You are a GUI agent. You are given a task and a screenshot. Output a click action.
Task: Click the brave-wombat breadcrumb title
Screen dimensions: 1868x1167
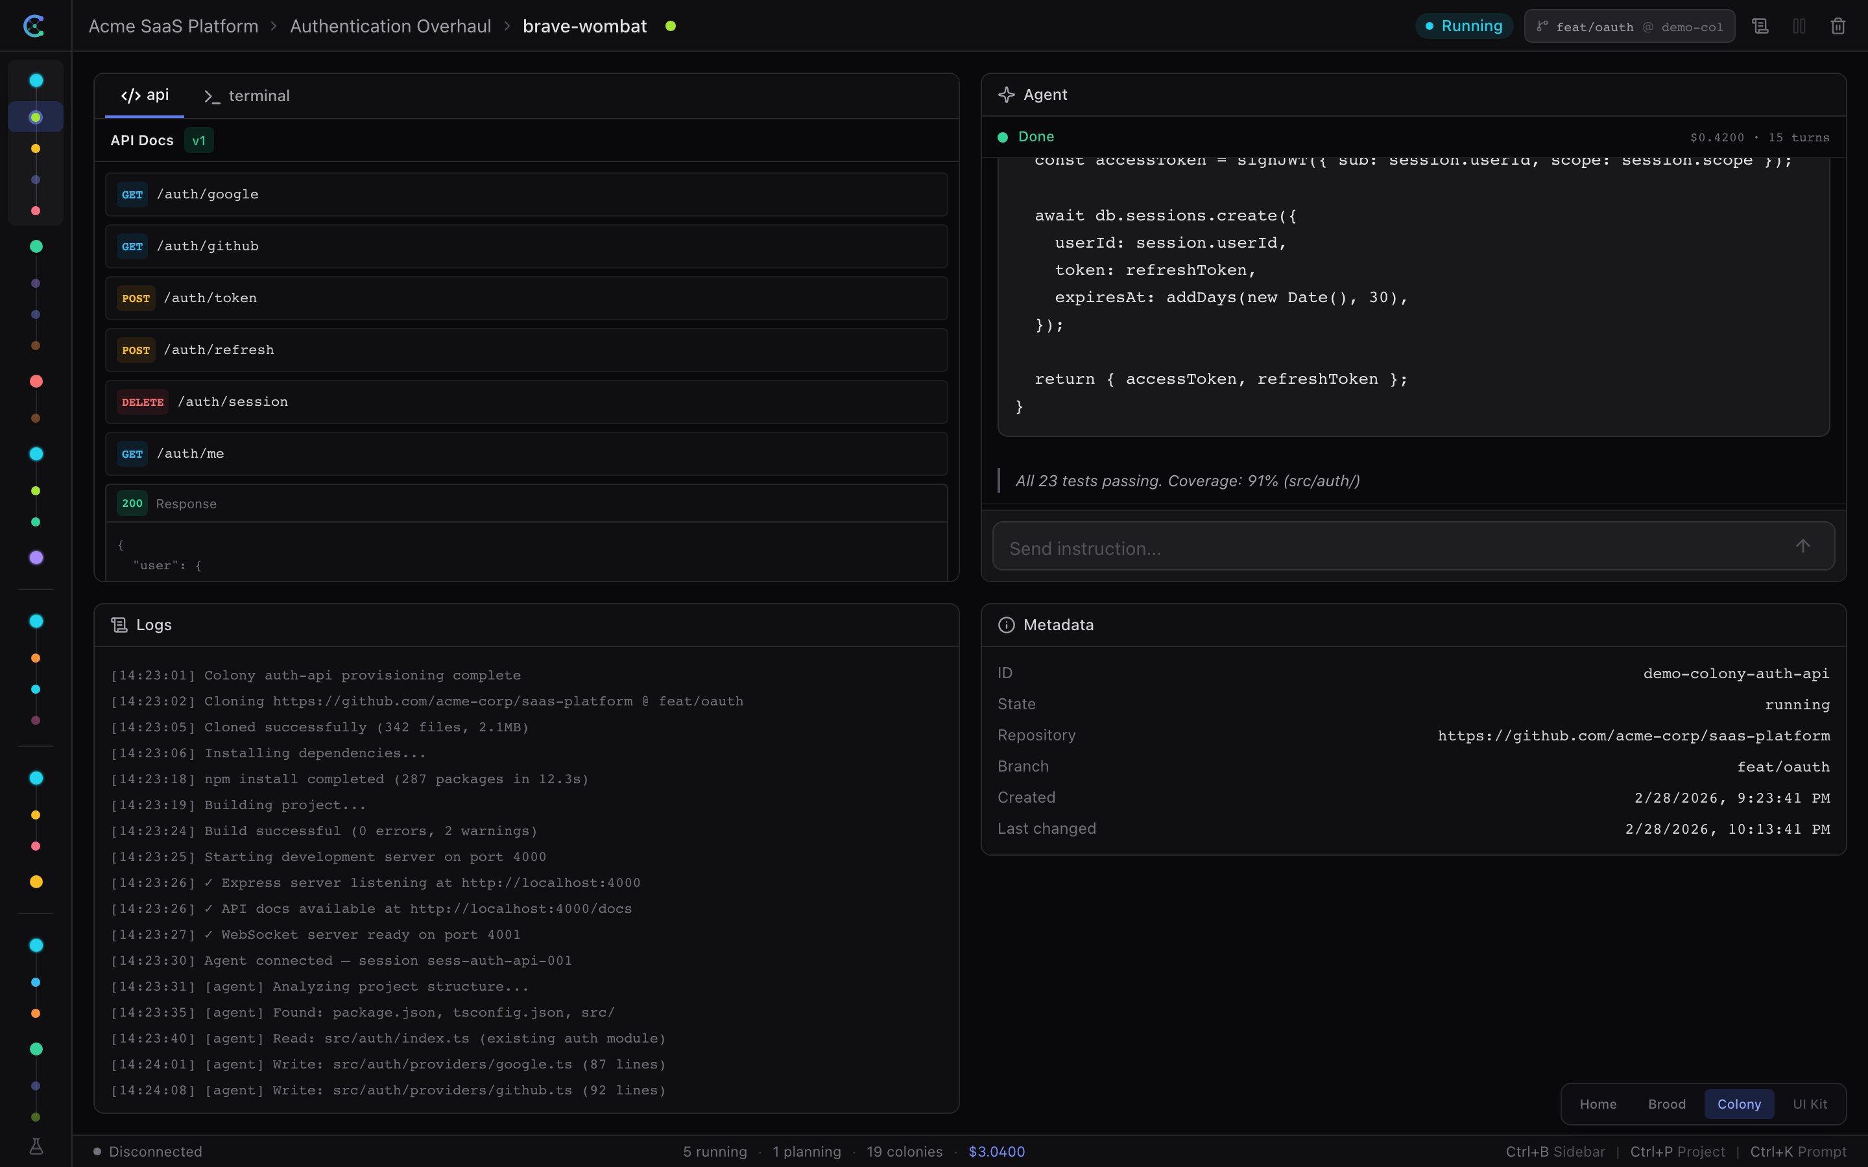[x=584, y=26]
